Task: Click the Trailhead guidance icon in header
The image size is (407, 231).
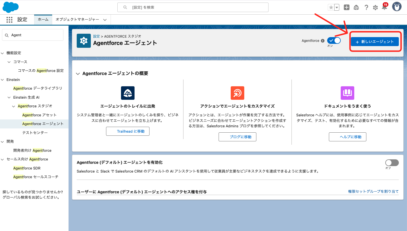Action: [x=356, y=8]
